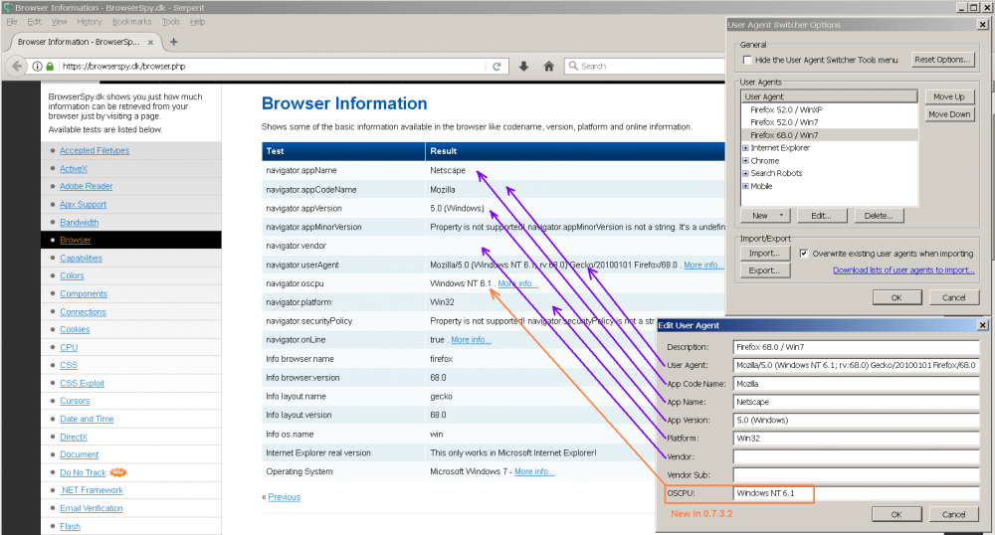Image resolution: width=995 pixels, height=535 pixels.
Task: Open Download lists of user agents link
Action: pos(903,270)
